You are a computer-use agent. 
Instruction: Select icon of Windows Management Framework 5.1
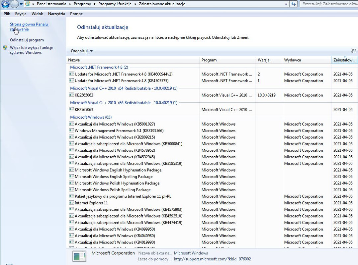click(71, 131)
